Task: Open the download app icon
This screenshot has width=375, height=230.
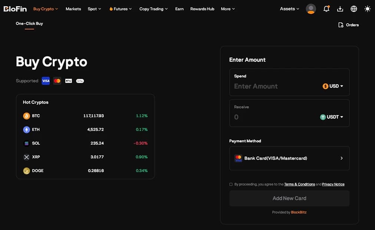Action: click(340, 9)
